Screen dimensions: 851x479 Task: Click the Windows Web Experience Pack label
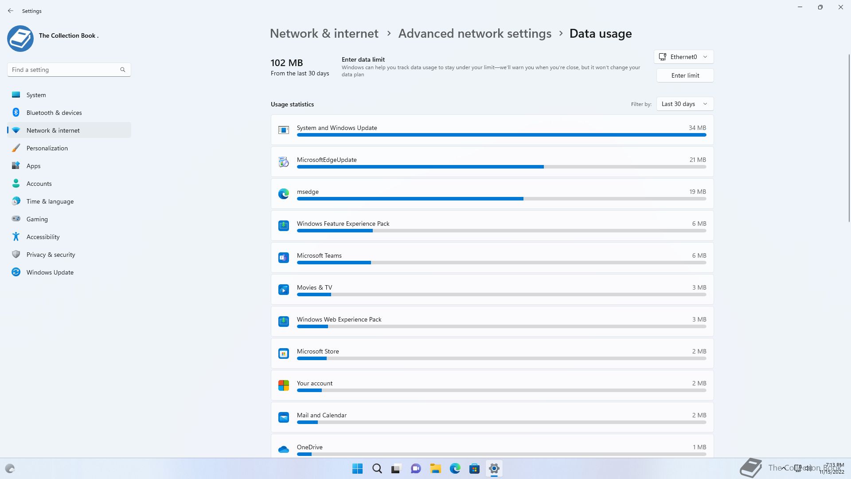[339, 319]
